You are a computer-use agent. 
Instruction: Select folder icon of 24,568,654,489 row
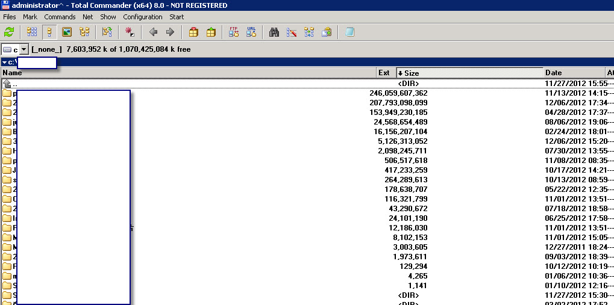pos(7,122)
